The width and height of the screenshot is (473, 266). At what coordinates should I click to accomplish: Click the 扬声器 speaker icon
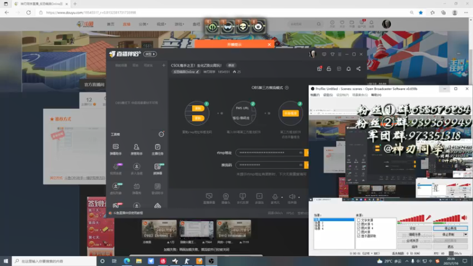point(292,197)
